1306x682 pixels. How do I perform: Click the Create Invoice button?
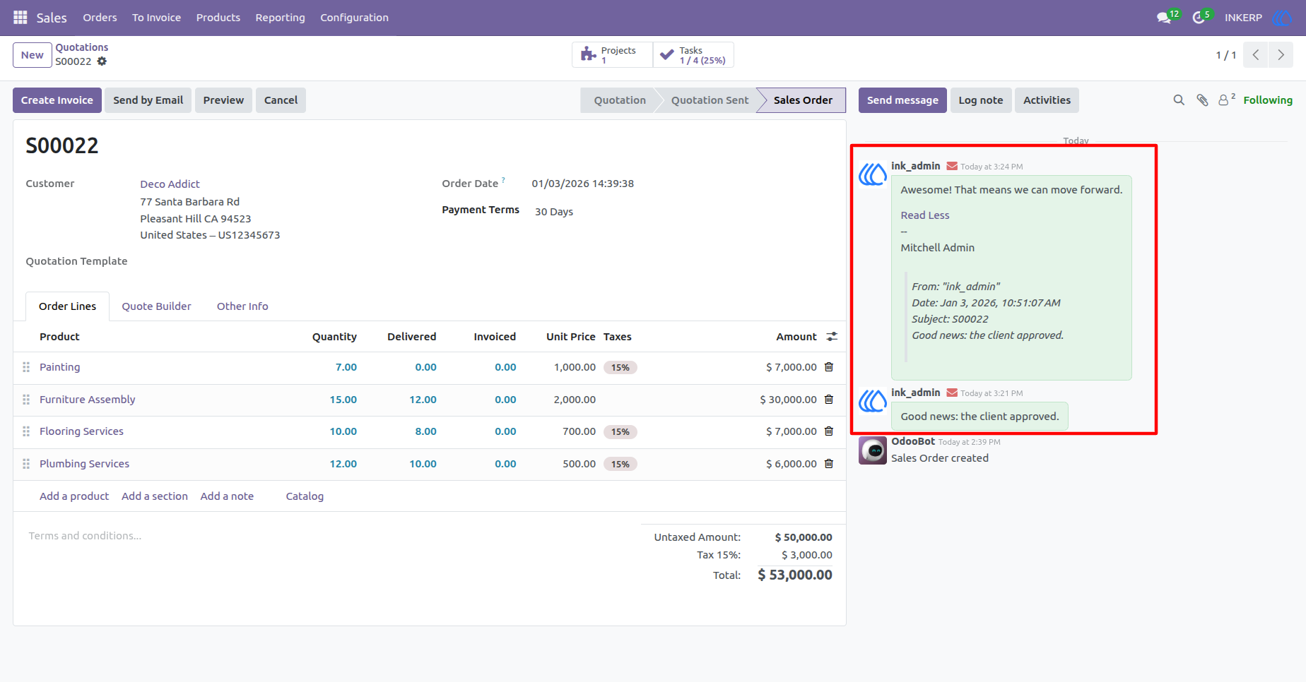57,100
